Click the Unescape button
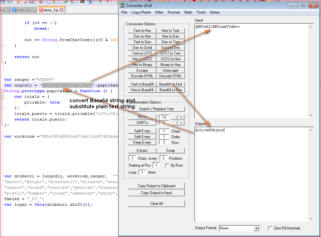 (x=171, y=71)
